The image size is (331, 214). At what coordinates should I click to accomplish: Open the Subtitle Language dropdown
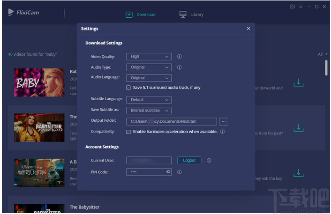[149, 100]
